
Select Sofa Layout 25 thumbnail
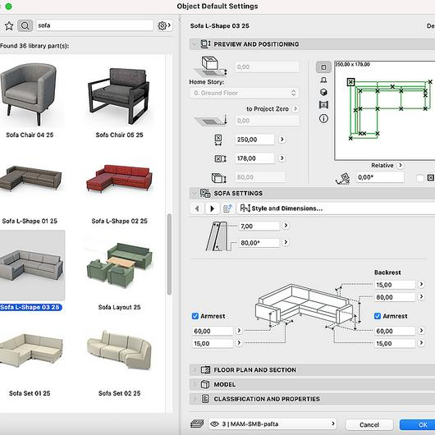[x=119, y=265]
